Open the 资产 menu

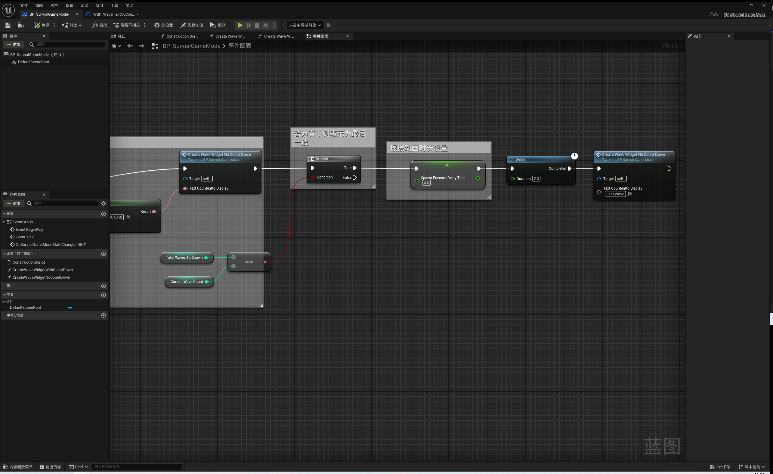(54, 5)
